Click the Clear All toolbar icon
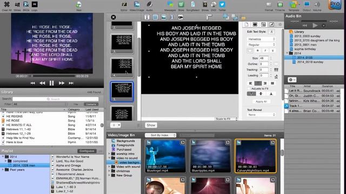 [x=6, y=4]
